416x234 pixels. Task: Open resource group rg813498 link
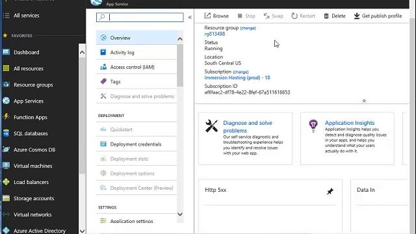tap(214, 34)
